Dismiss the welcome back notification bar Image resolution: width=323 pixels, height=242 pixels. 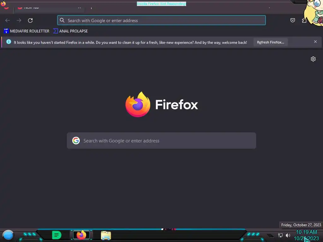coord(315,42)
